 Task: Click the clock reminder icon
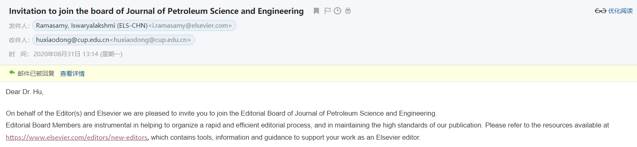tap(337, 11)
